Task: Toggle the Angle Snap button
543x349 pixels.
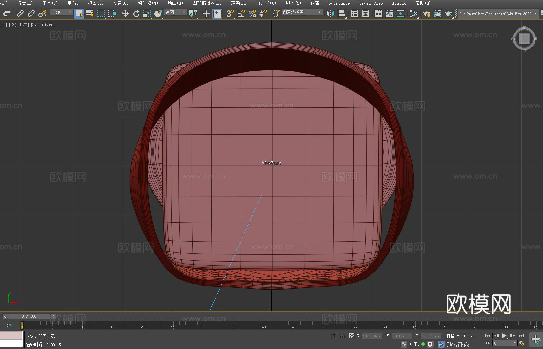Action: (x=241, y=13)
